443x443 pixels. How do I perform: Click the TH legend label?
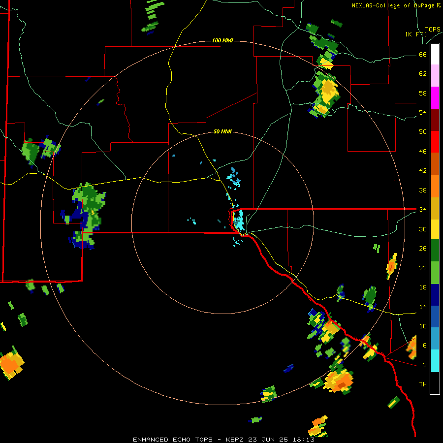pos(423,384)
